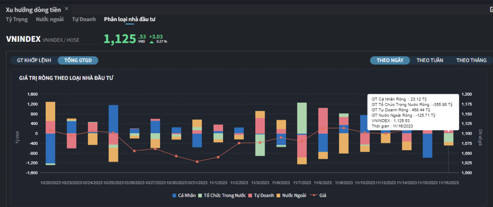493x207 pixels.
Task: Click the orange Nước Ngoài legend square
Action: click(278, 196)
